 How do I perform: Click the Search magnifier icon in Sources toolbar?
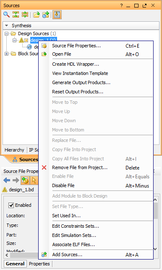[x=6, y=15]
